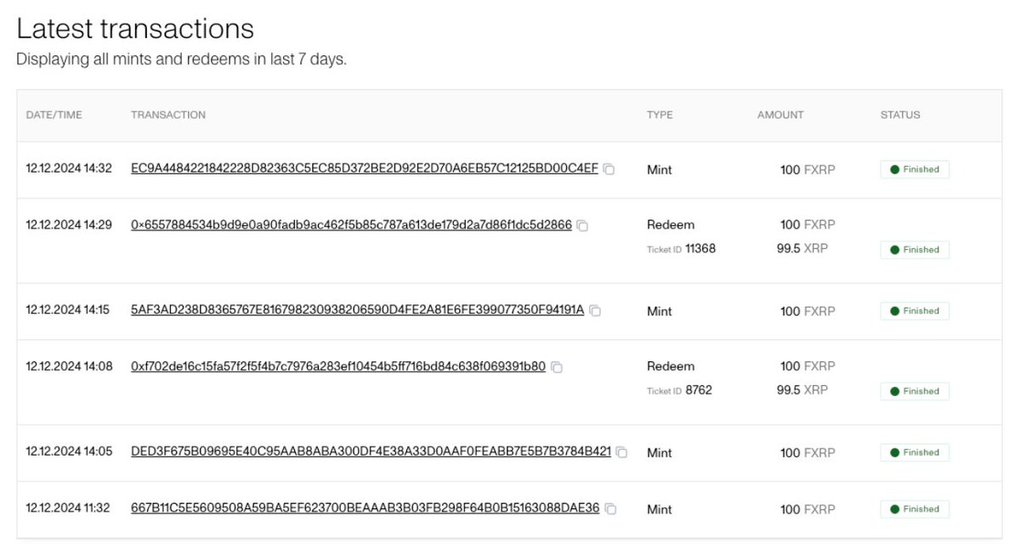Viewport: 1020px width, 544px height.
Task: Click 99.5 XRP in the 14:08 row
Action: (802, 390)
